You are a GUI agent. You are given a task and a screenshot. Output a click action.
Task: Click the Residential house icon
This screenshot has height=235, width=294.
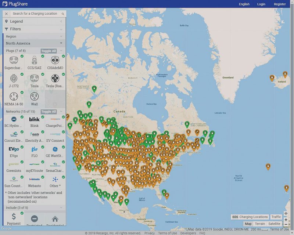pyautogui.click(x=55, y=219)
